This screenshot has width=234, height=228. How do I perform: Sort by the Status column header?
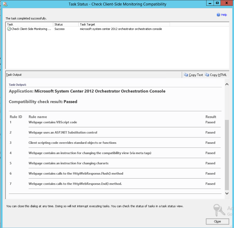pos(65,24)
